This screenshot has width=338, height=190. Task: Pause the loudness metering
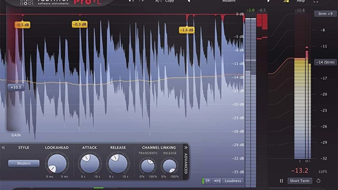[x=281, y=181]
